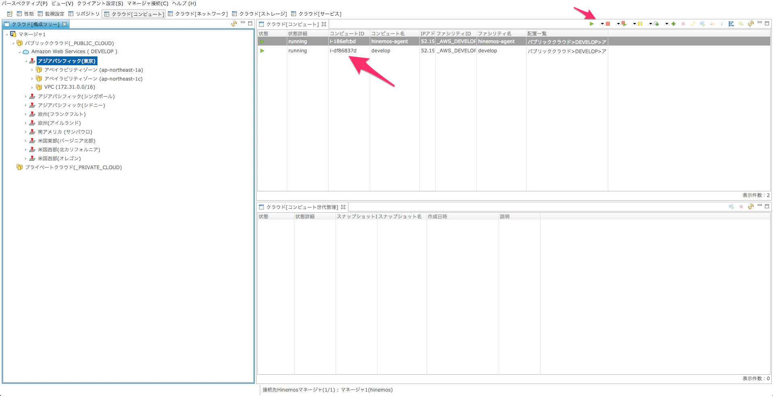Click the yellow suspend (pause) icon
The image size is (773, 396).
640,24
